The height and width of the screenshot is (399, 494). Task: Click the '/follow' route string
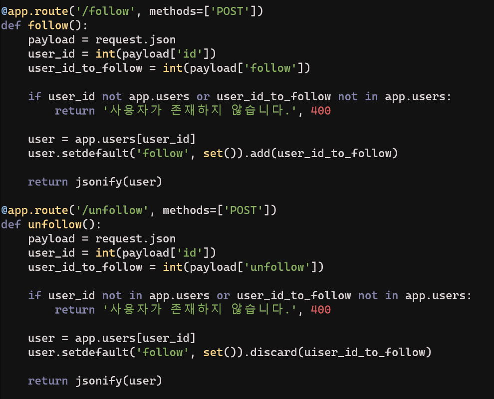pyautogui.click(x=105, y=11)
